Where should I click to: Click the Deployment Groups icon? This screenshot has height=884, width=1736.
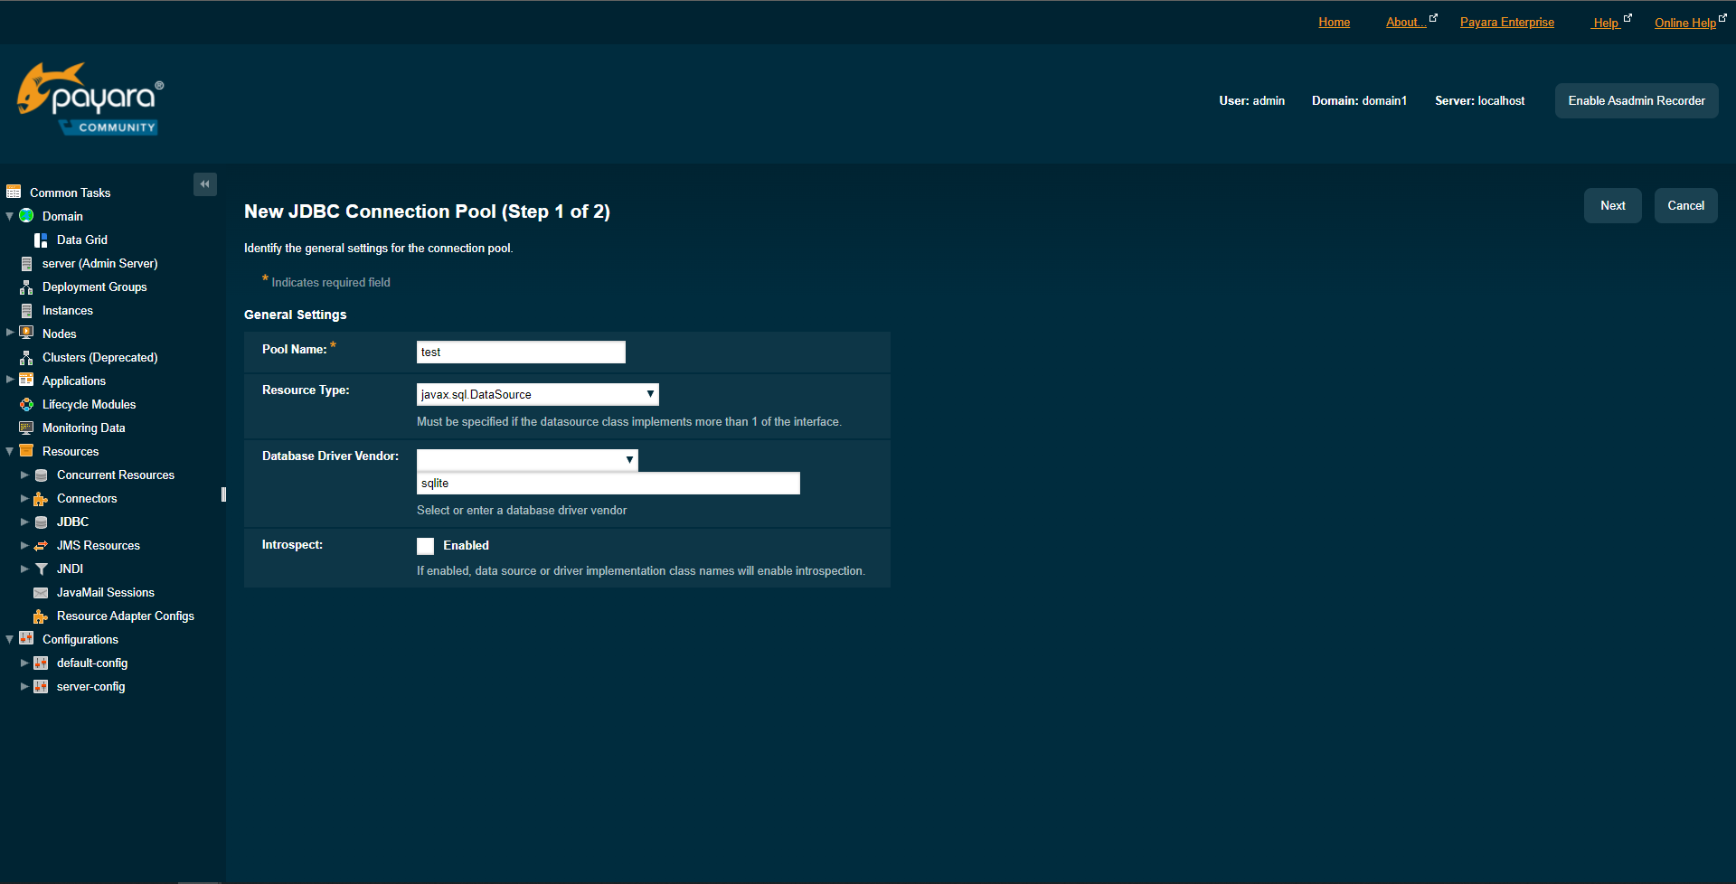[x=25, y=287]
